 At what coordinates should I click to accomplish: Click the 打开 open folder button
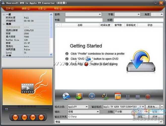(156, 117)
